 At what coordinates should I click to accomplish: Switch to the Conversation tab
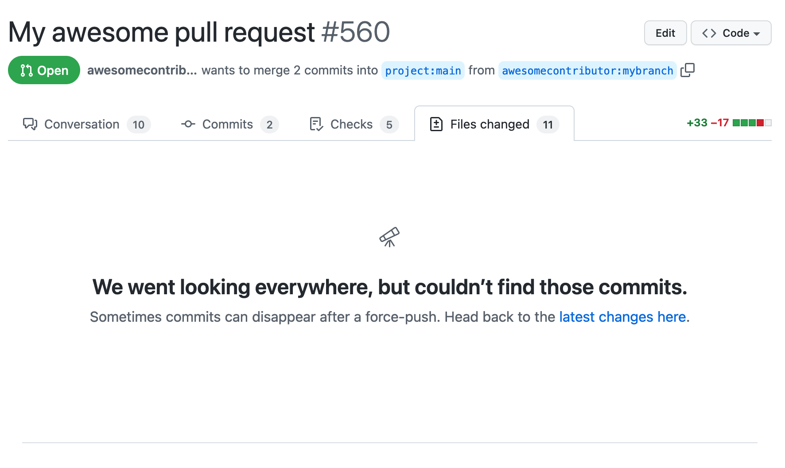82,124
